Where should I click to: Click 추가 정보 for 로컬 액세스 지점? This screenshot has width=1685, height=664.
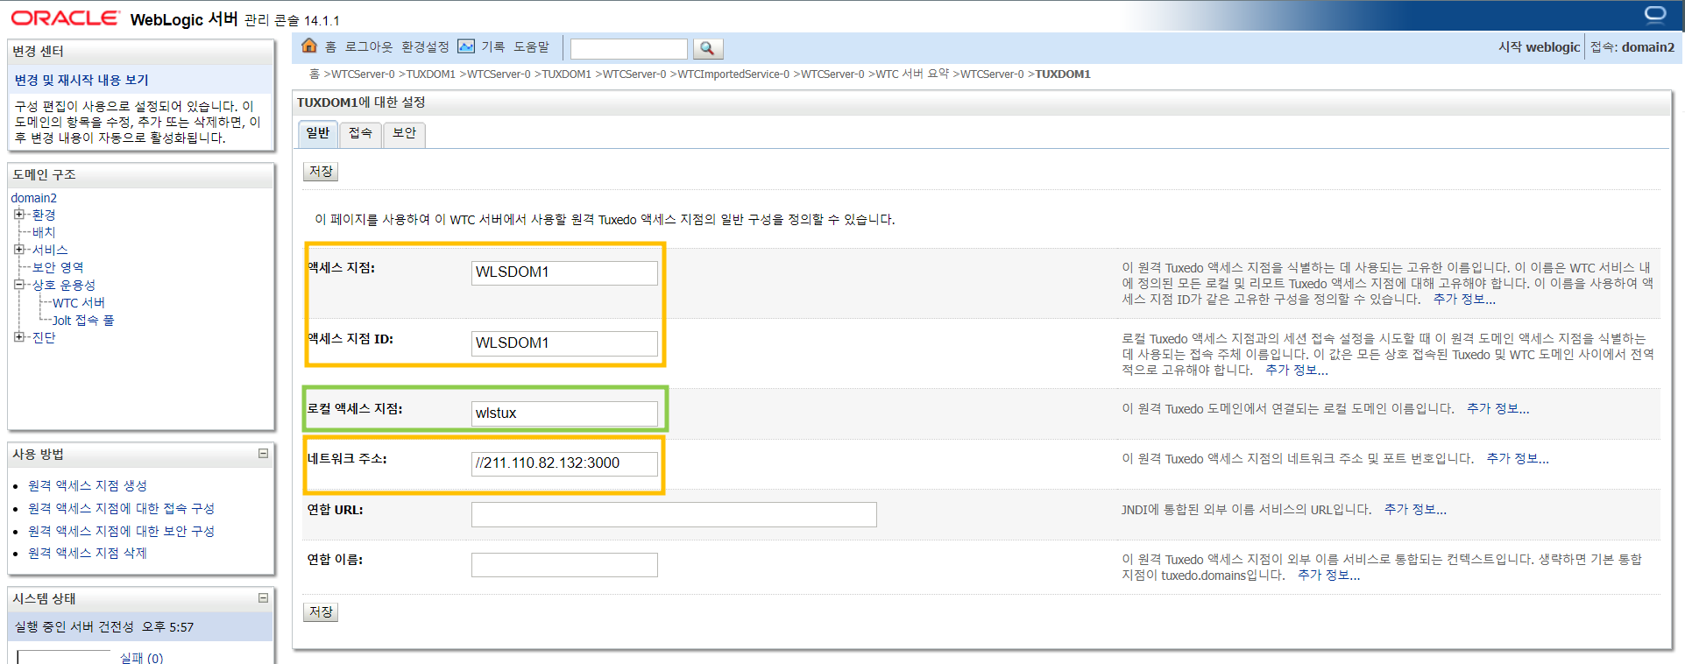1498,408
